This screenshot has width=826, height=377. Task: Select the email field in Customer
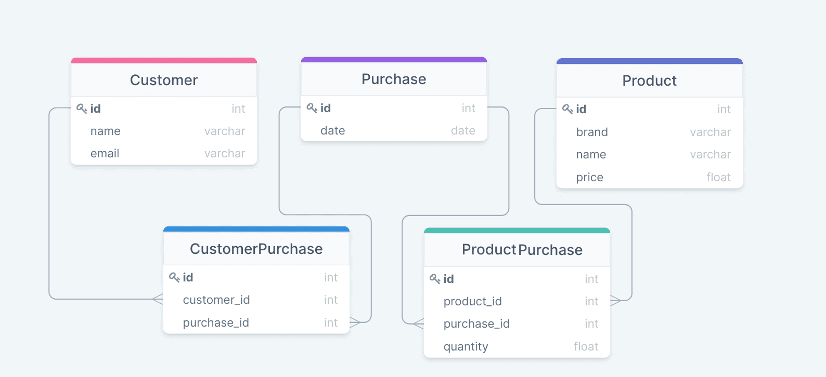pyautogui.click(x=164, y=154)
